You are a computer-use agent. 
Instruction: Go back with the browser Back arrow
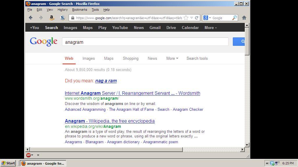pyautogui.click(x=31, y=18)
